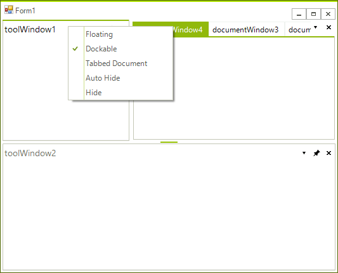Click the Dockable checkmark icon
The width and height of the screenshot is (338, 273).
[75, 49]
